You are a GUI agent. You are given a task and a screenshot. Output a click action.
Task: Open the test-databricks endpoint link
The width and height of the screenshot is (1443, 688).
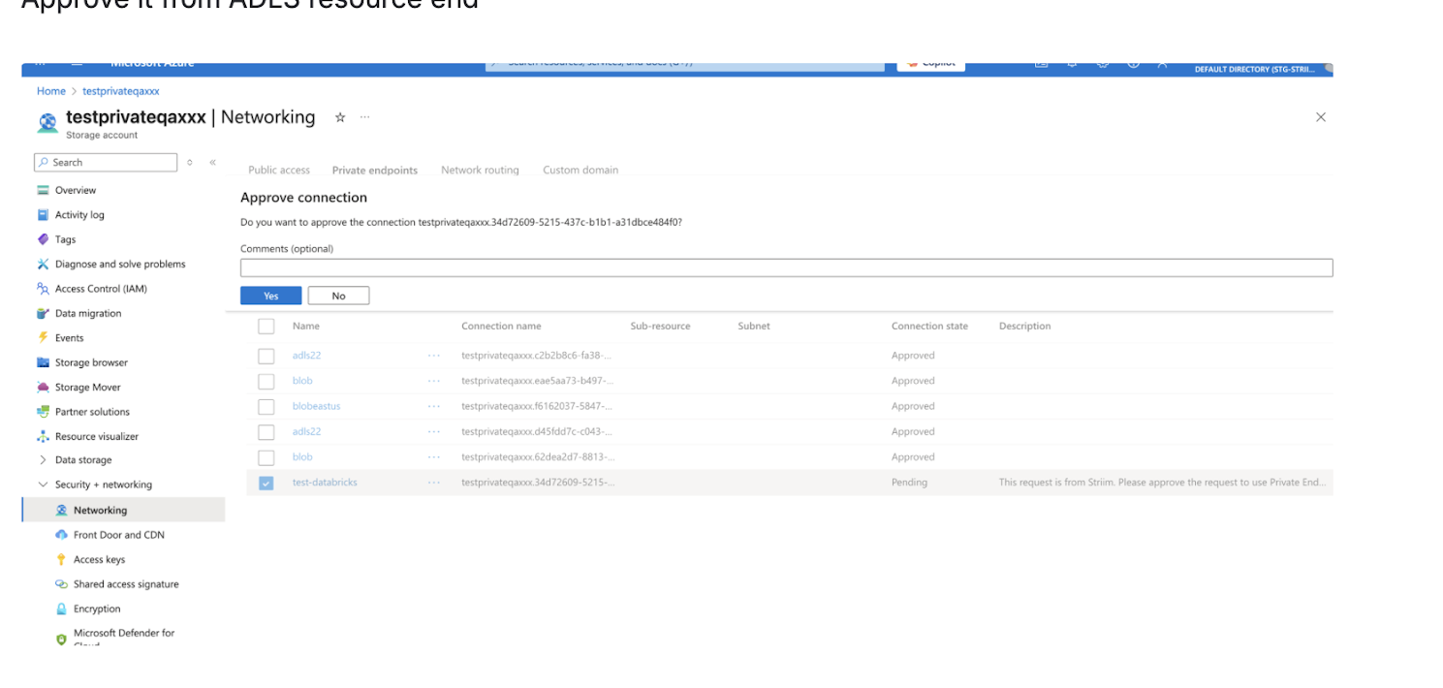[x=325, y=482]
